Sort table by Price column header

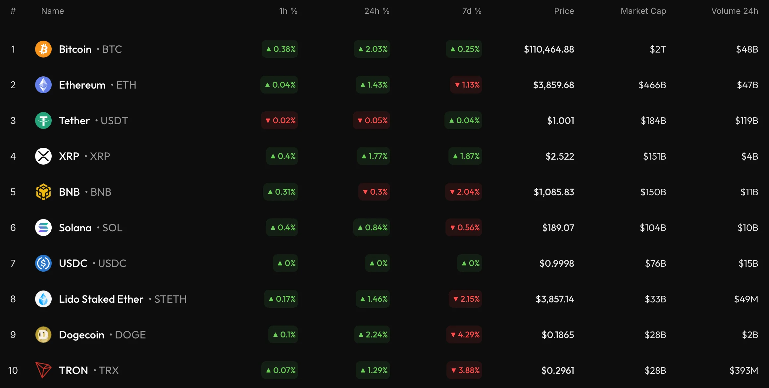[564, 11]
